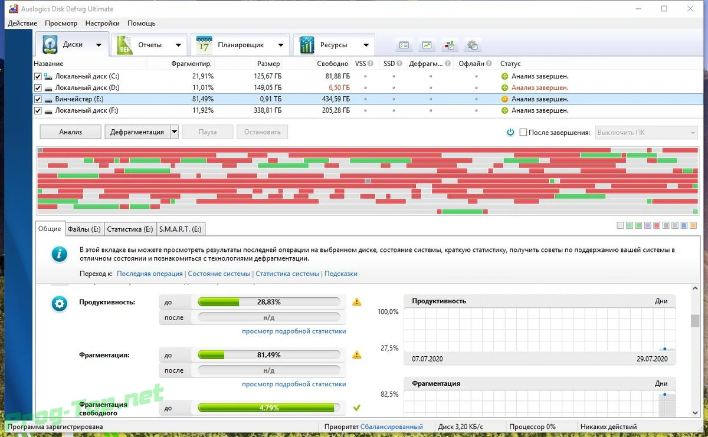Click the 6,50 ГБ free space value
The image size is (708, 437).
pos(339,87)
